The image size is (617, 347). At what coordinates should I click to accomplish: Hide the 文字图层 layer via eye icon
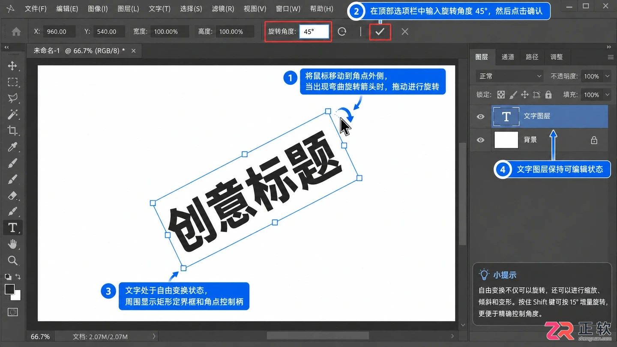tap(481, 117)
